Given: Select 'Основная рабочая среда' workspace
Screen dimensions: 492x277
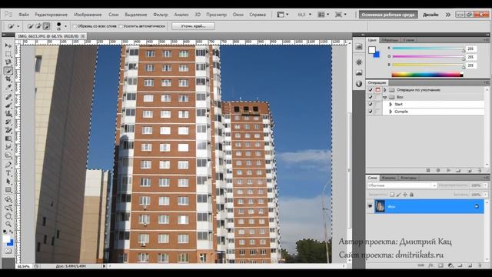Looking at the screenshot, I should point(388,15).
